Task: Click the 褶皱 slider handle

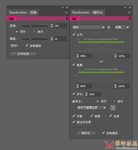Action: point(30,39)
